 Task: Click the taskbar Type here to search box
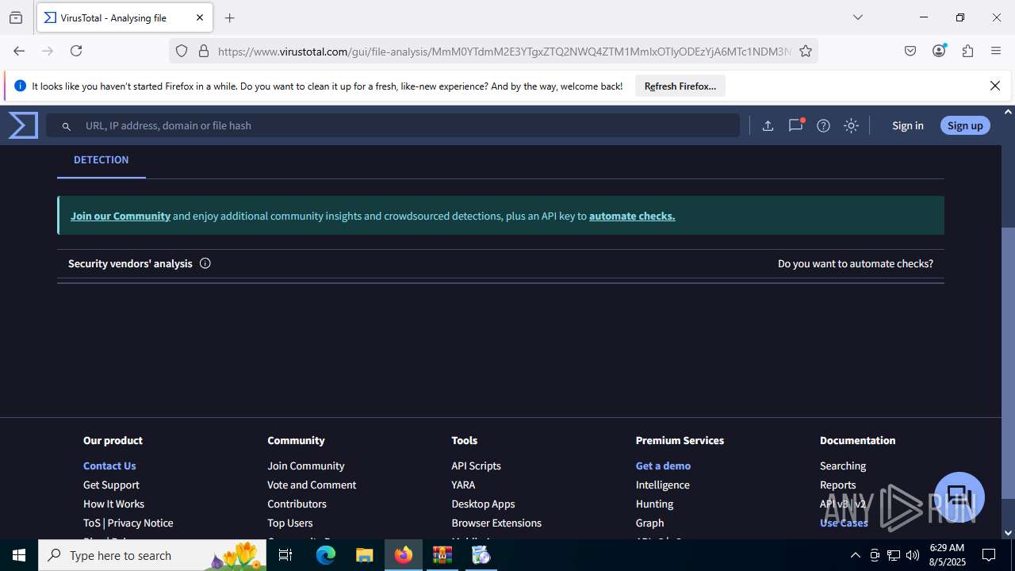click(x=152, y=555)
